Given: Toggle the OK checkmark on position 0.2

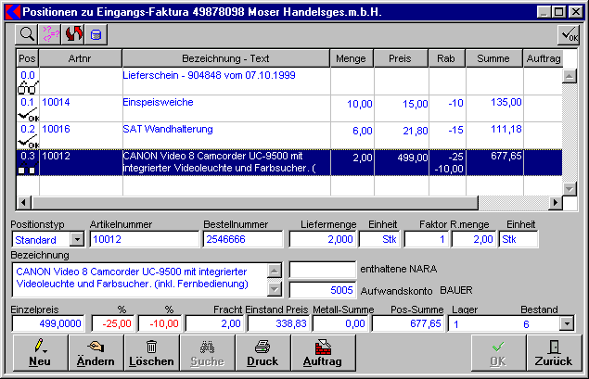Looking at the screenshot, I should click(28, 144).
